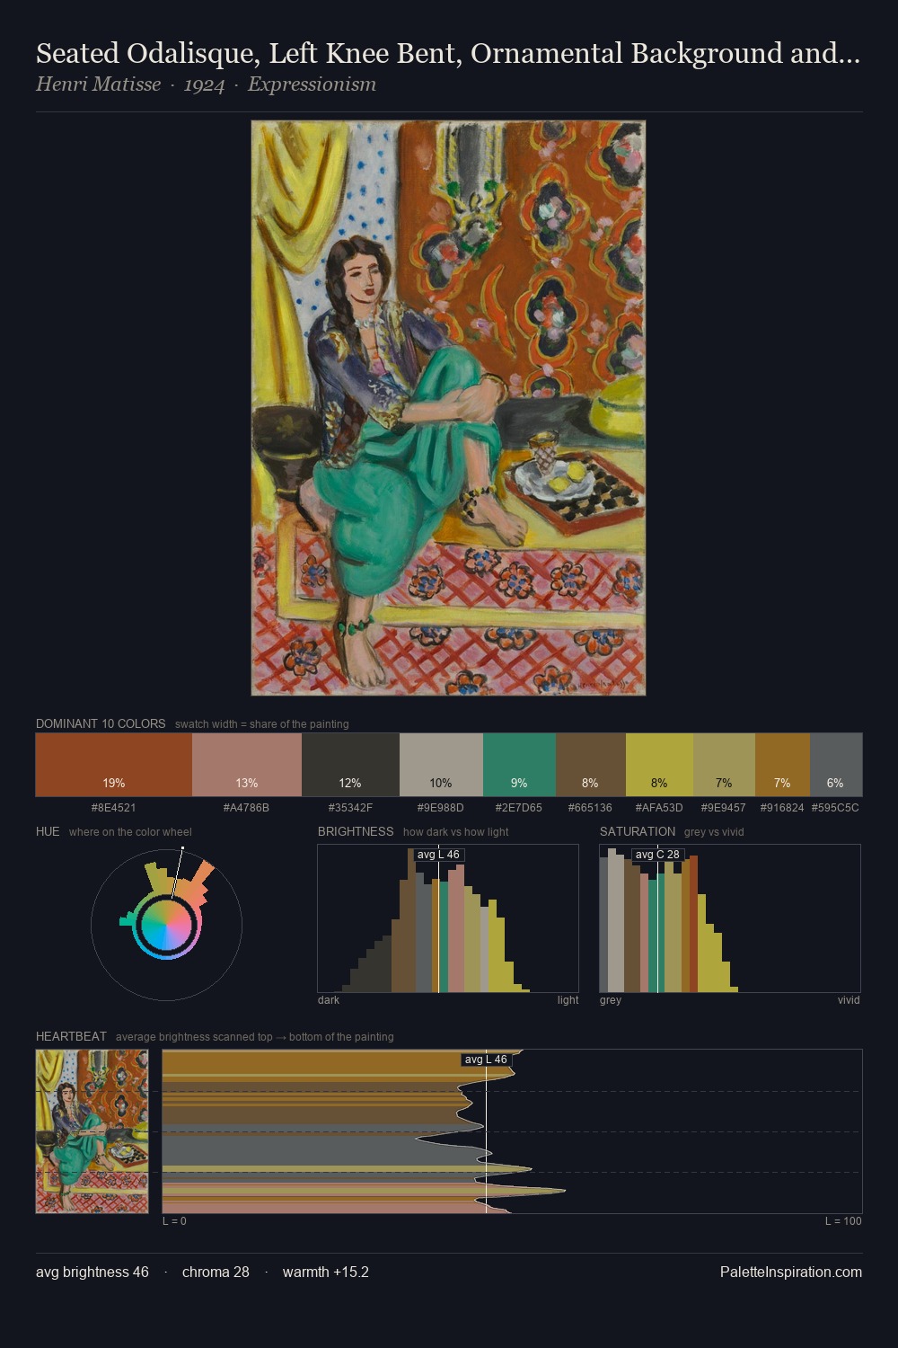Click the SATURATION section heading
The height and width of the screenshot is (1348, 898).
click(x=638, y=831)
